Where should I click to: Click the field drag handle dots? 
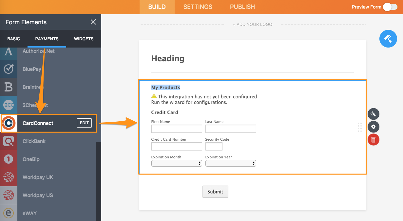pos(360,127)
